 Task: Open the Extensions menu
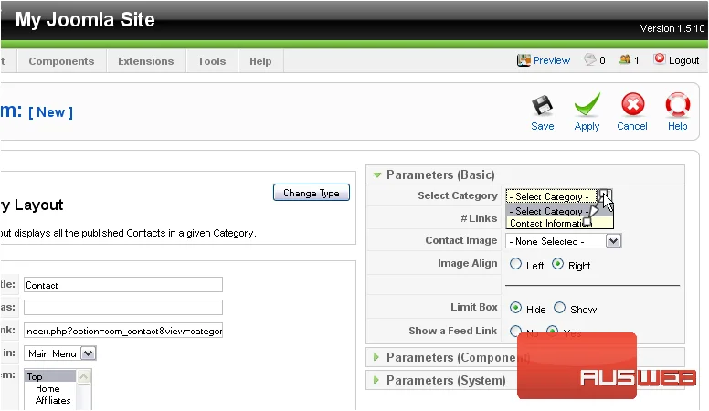pyautogui.click(x=145, y=61)
